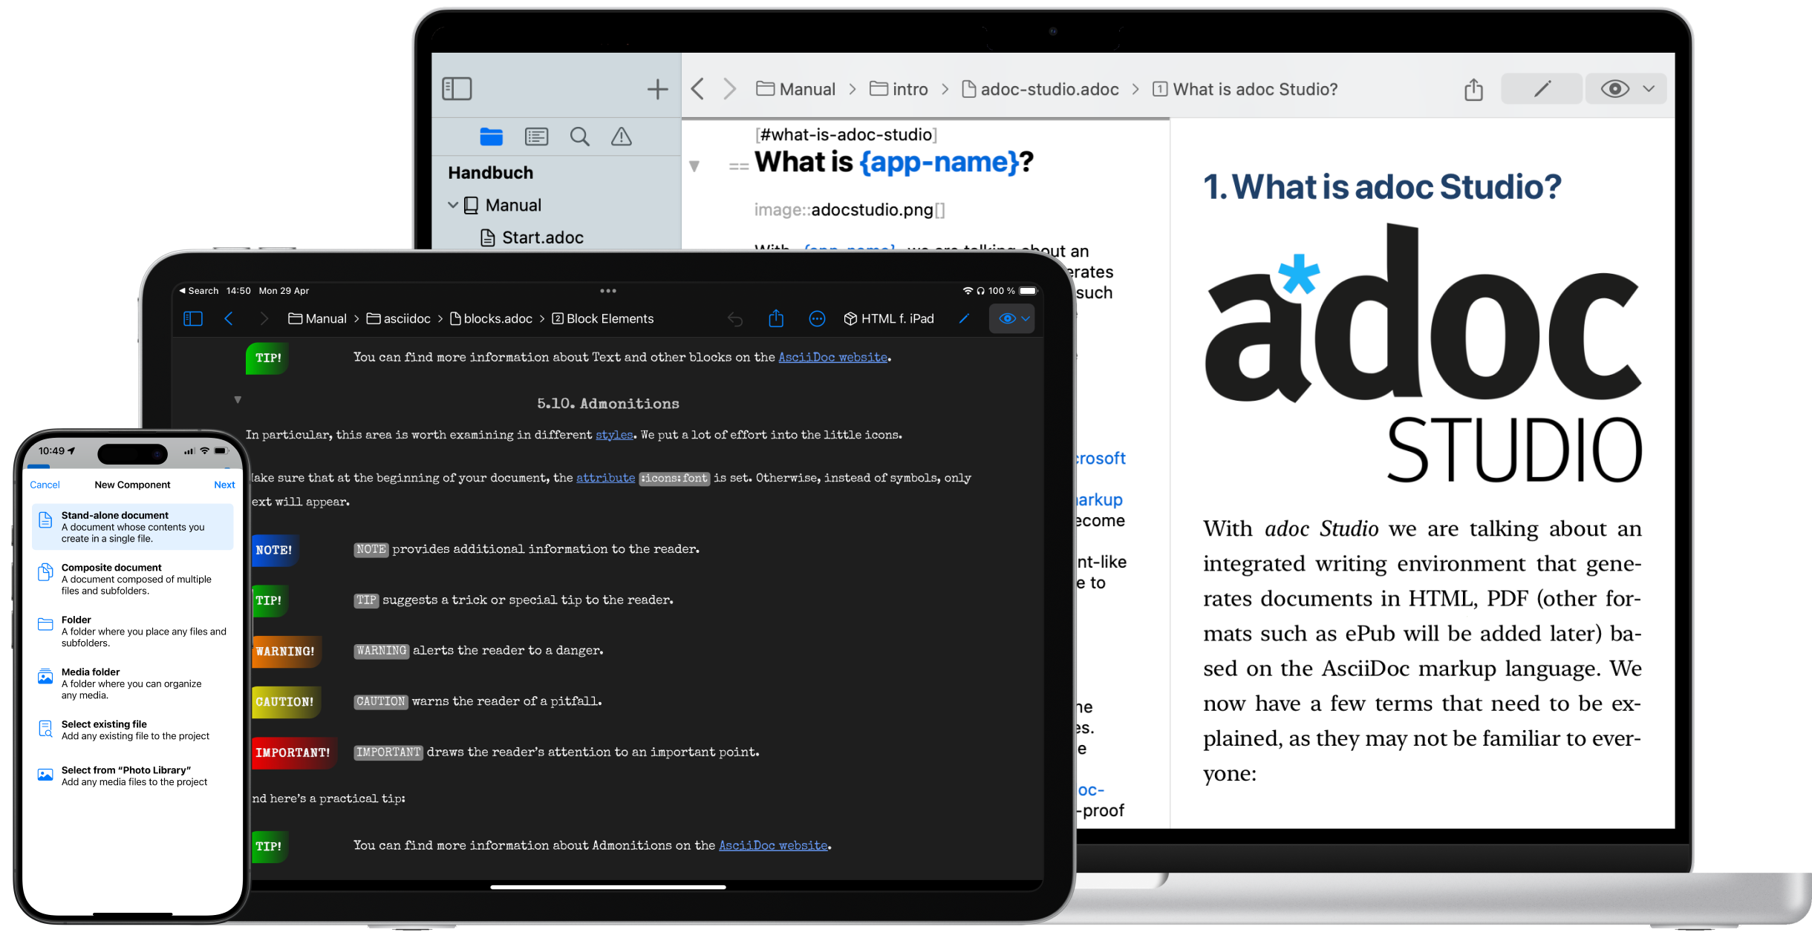Image resolution: width=1812 pixels, height=938 pixels.
Task: Tap the iPad home indicator bar
Action: tap(607, 887)
